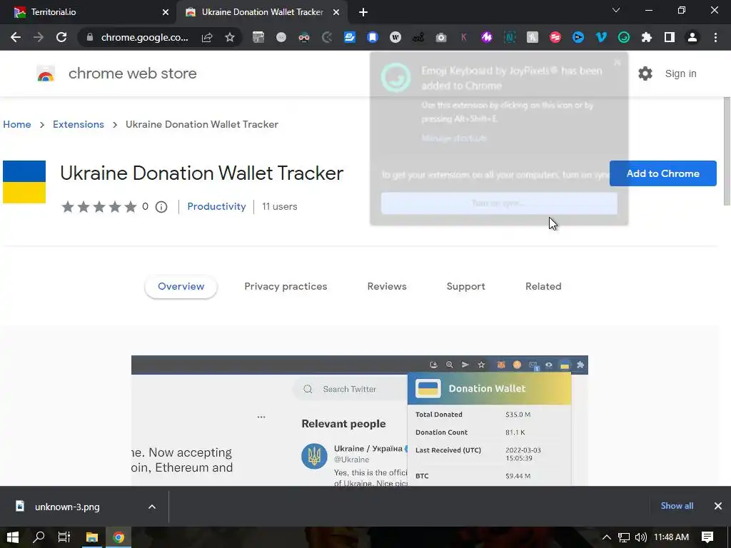Screen dimensions: 731x548
Task: Close the Territorial.io tab
Action: tap(166, 12)
